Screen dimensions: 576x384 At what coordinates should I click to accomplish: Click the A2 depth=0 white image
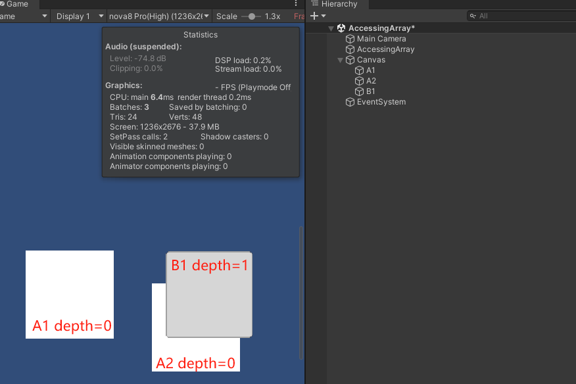pos(196,354)
